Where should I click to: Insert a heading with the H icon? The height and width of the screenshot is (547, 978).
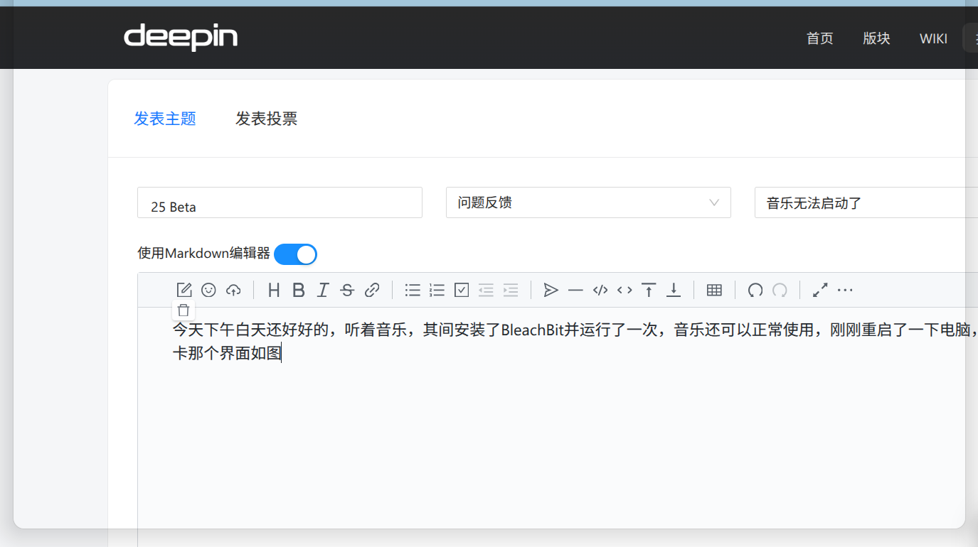coord(274,290)
